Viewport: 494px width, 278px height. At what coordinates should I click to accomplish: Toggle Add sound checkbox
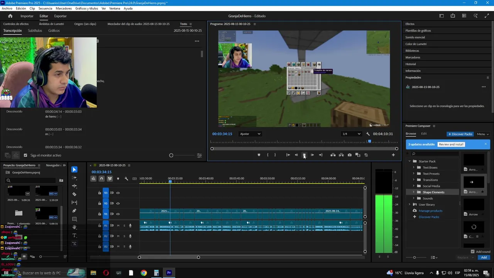473,251
